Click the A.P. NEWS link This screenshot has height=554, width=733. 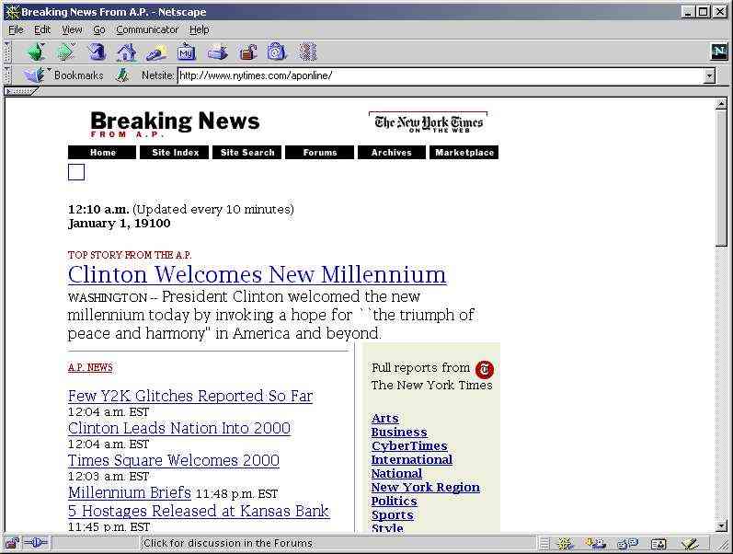[90, 367]
